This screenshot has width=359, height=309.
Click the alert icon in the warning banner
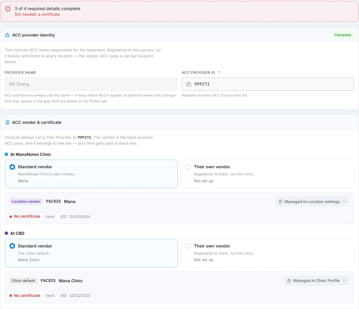pos(8,9)
